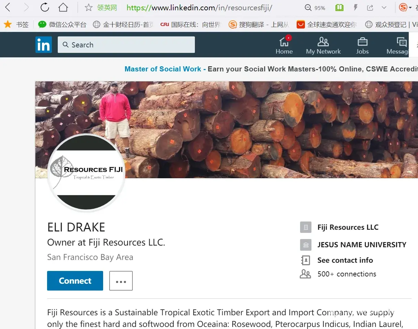Expand the address bar dropdown chevron
Screen dimensions: 418x329
click(384, 8)
